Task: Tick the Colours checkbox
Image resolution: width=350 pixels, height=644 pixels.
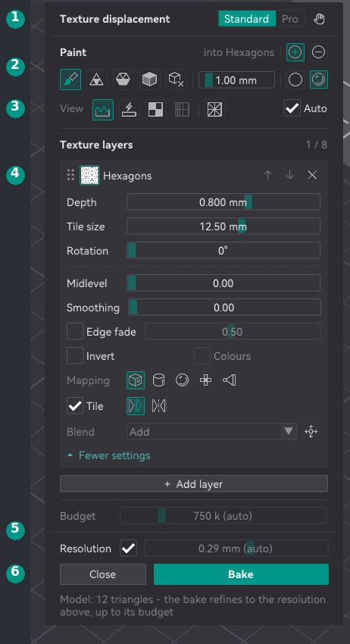Action: (202, 355)
